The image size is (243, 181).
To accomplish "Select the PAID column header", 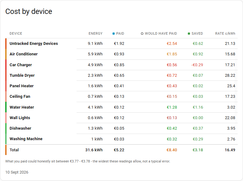I will pos(120,33).
